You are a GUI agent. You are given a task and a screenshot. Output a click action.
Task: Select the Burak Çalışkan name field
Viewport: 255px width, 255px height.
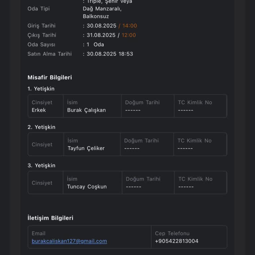pos(92,106)
